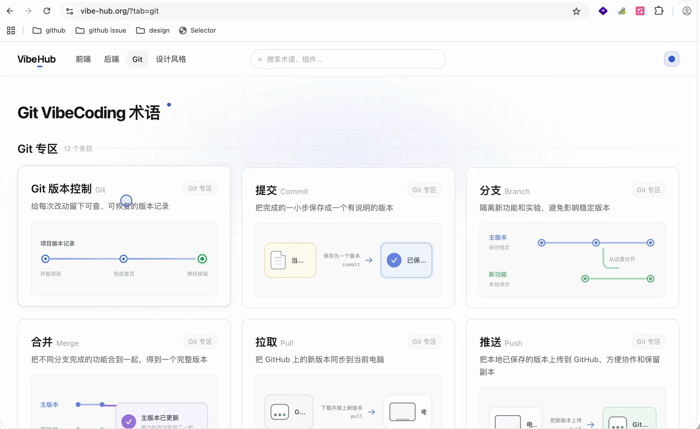
Task: Click the purple checkmark 主版本已更新 icon
Action: pyautogui.click(x=129, y=422)
